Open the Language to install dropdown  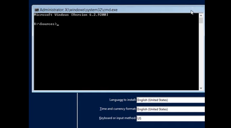pos(171,100)
